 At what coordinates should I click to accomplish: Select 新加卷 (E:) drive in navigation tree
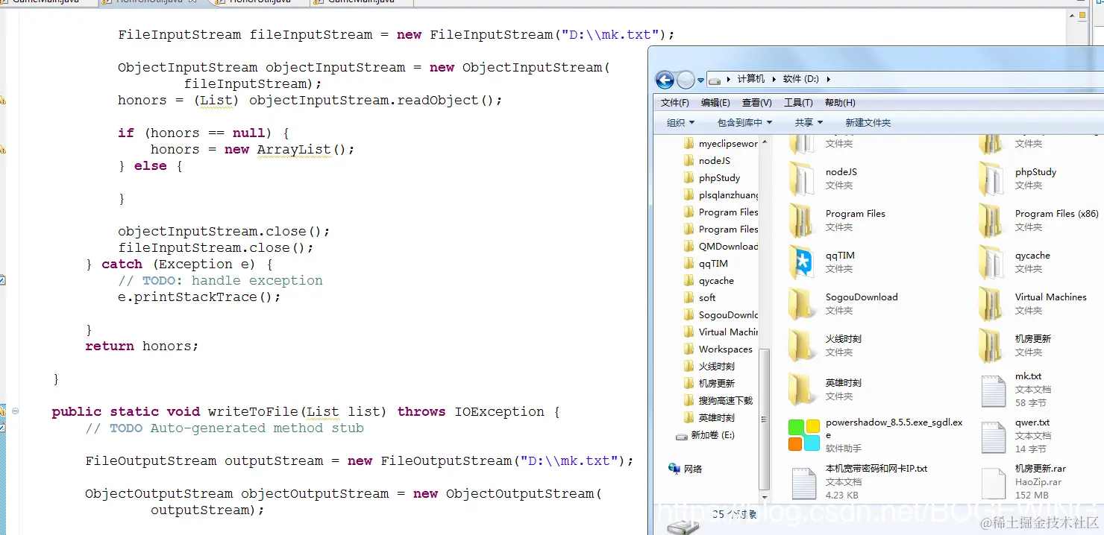pyautogui.click(x=705, y=435)
